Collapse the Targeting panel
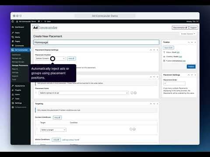210x157 pixels. (x=157, y=104)
